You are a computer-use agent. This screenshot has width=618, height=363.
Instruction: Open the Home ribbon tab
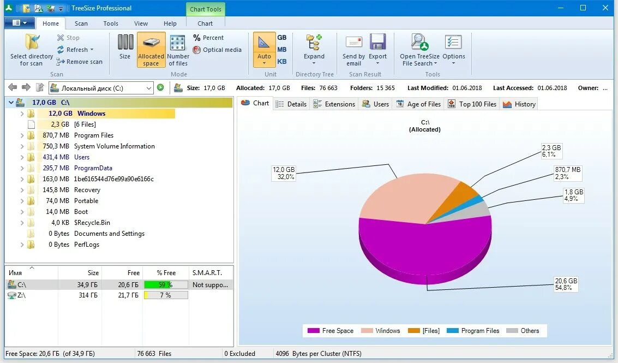(x=50, y=23)
